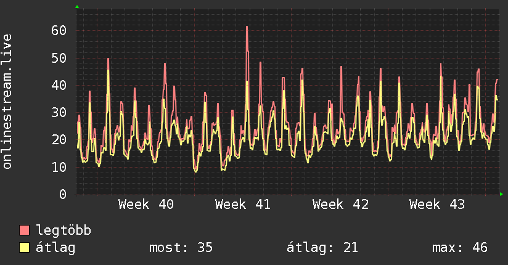The image size is (508, 265).
Task: Click the highest red peak above 60
Action: click(247, 27)
